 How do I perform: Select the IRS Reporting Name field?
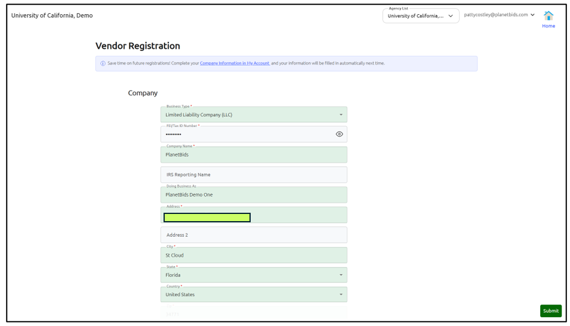(x=254, y=175)
